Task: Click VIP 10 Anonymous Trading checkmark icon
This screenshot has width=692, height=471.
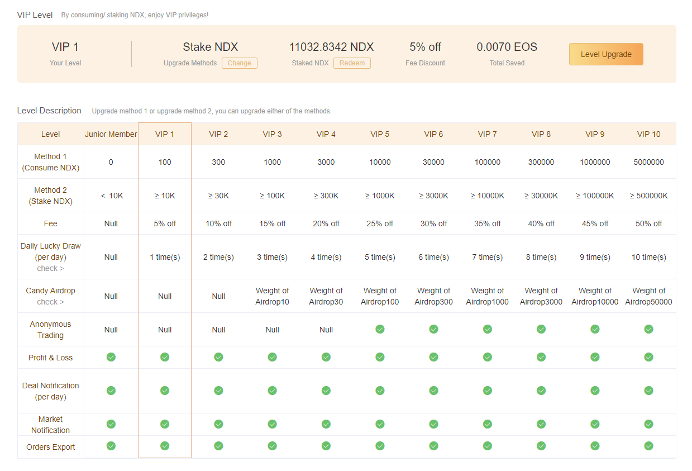Action: (x=648, y=329)
